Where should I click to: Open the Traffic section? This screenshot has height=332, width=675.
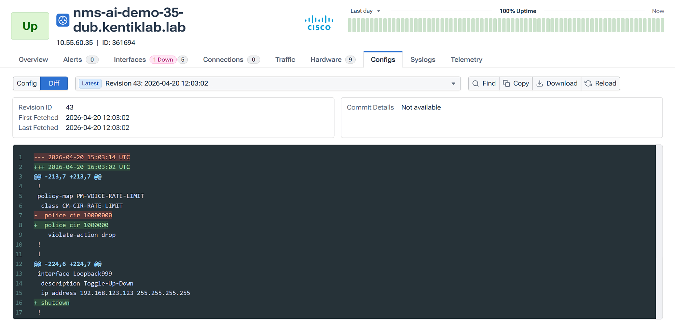coord(285,60)
